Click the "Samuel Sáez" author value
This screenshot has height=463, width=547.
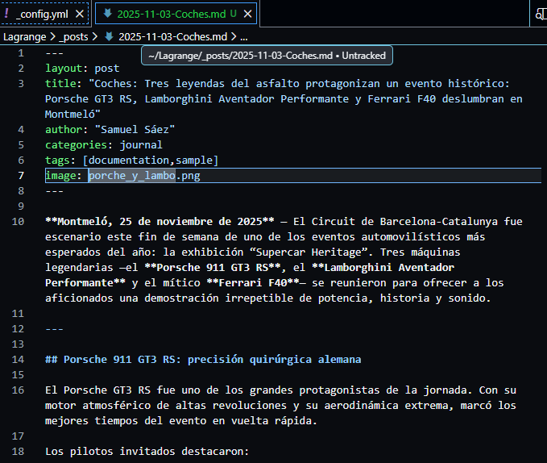135,130
